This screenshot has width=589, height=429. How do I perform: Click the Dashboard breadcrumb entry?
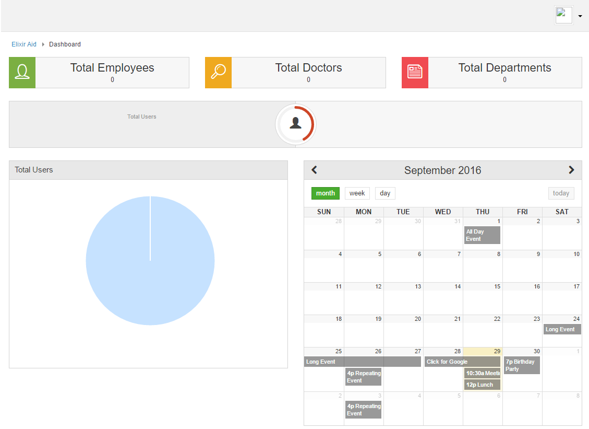click(65, 44)
